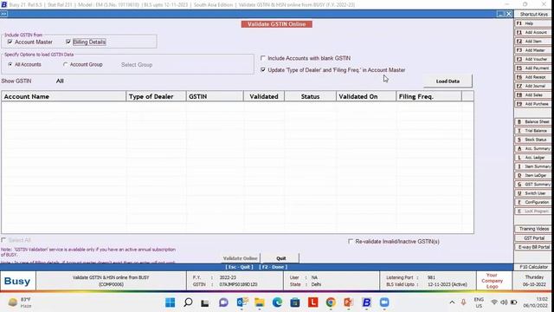Enable Include Accounts with blank GSTIN
Viewport: 554px width, 312px height.
click(x=263, y=58)
